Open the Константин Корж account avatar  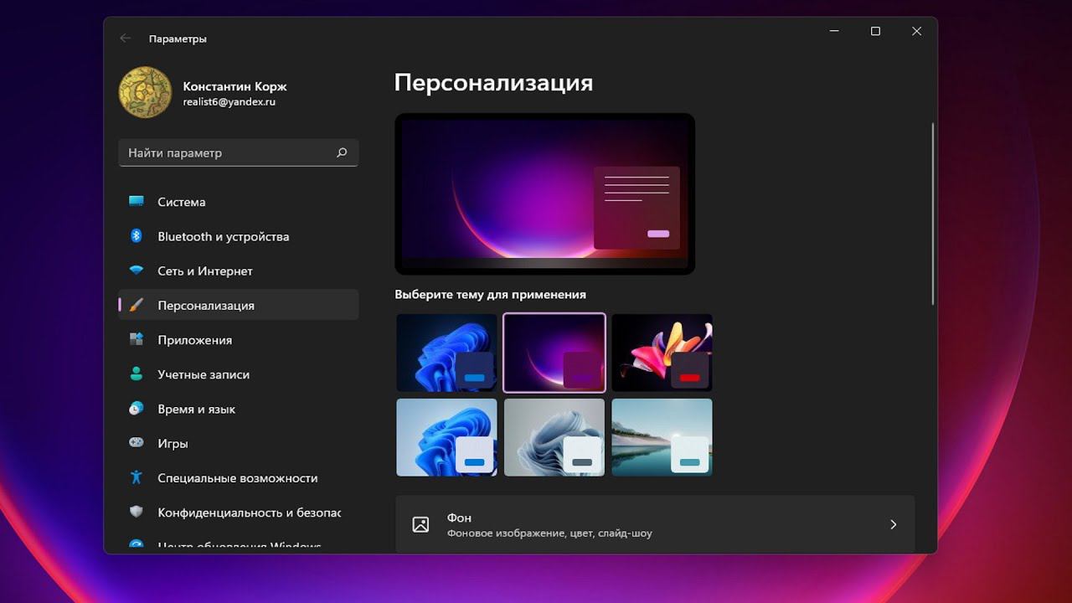click(x=146, y=93)
